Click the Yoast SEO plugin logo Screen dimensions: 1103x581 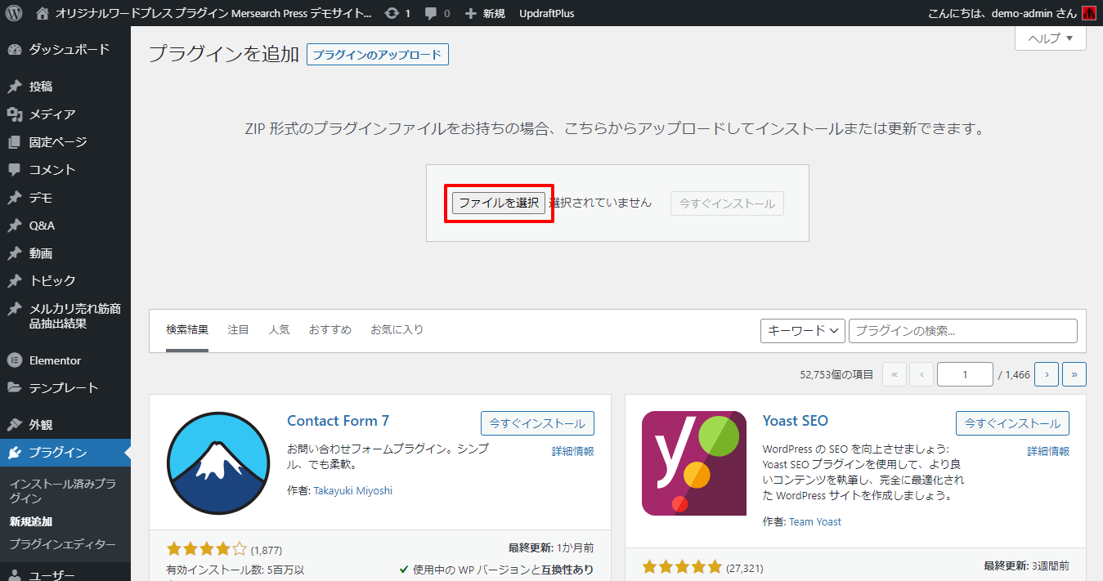[694, 463]
